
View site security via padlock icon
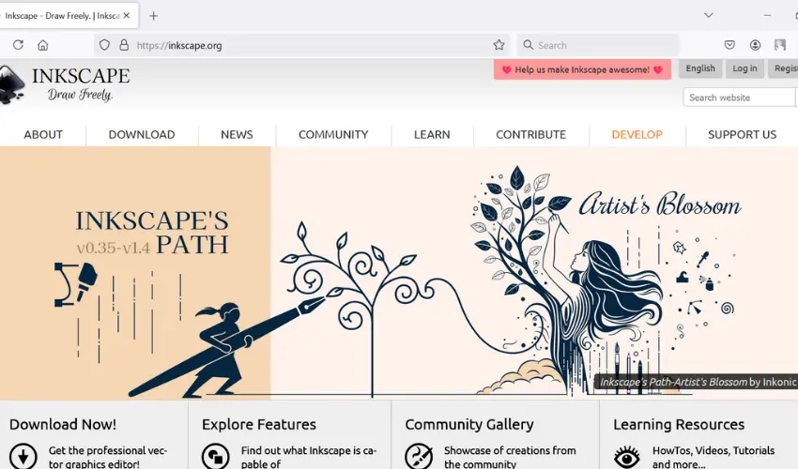[124, 45]
